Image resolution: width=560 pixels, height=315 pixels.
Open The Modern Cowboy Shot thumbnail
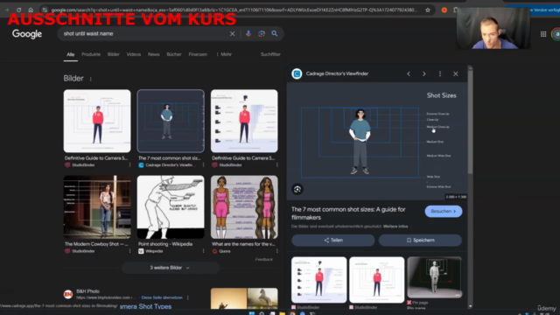[97, 207]
